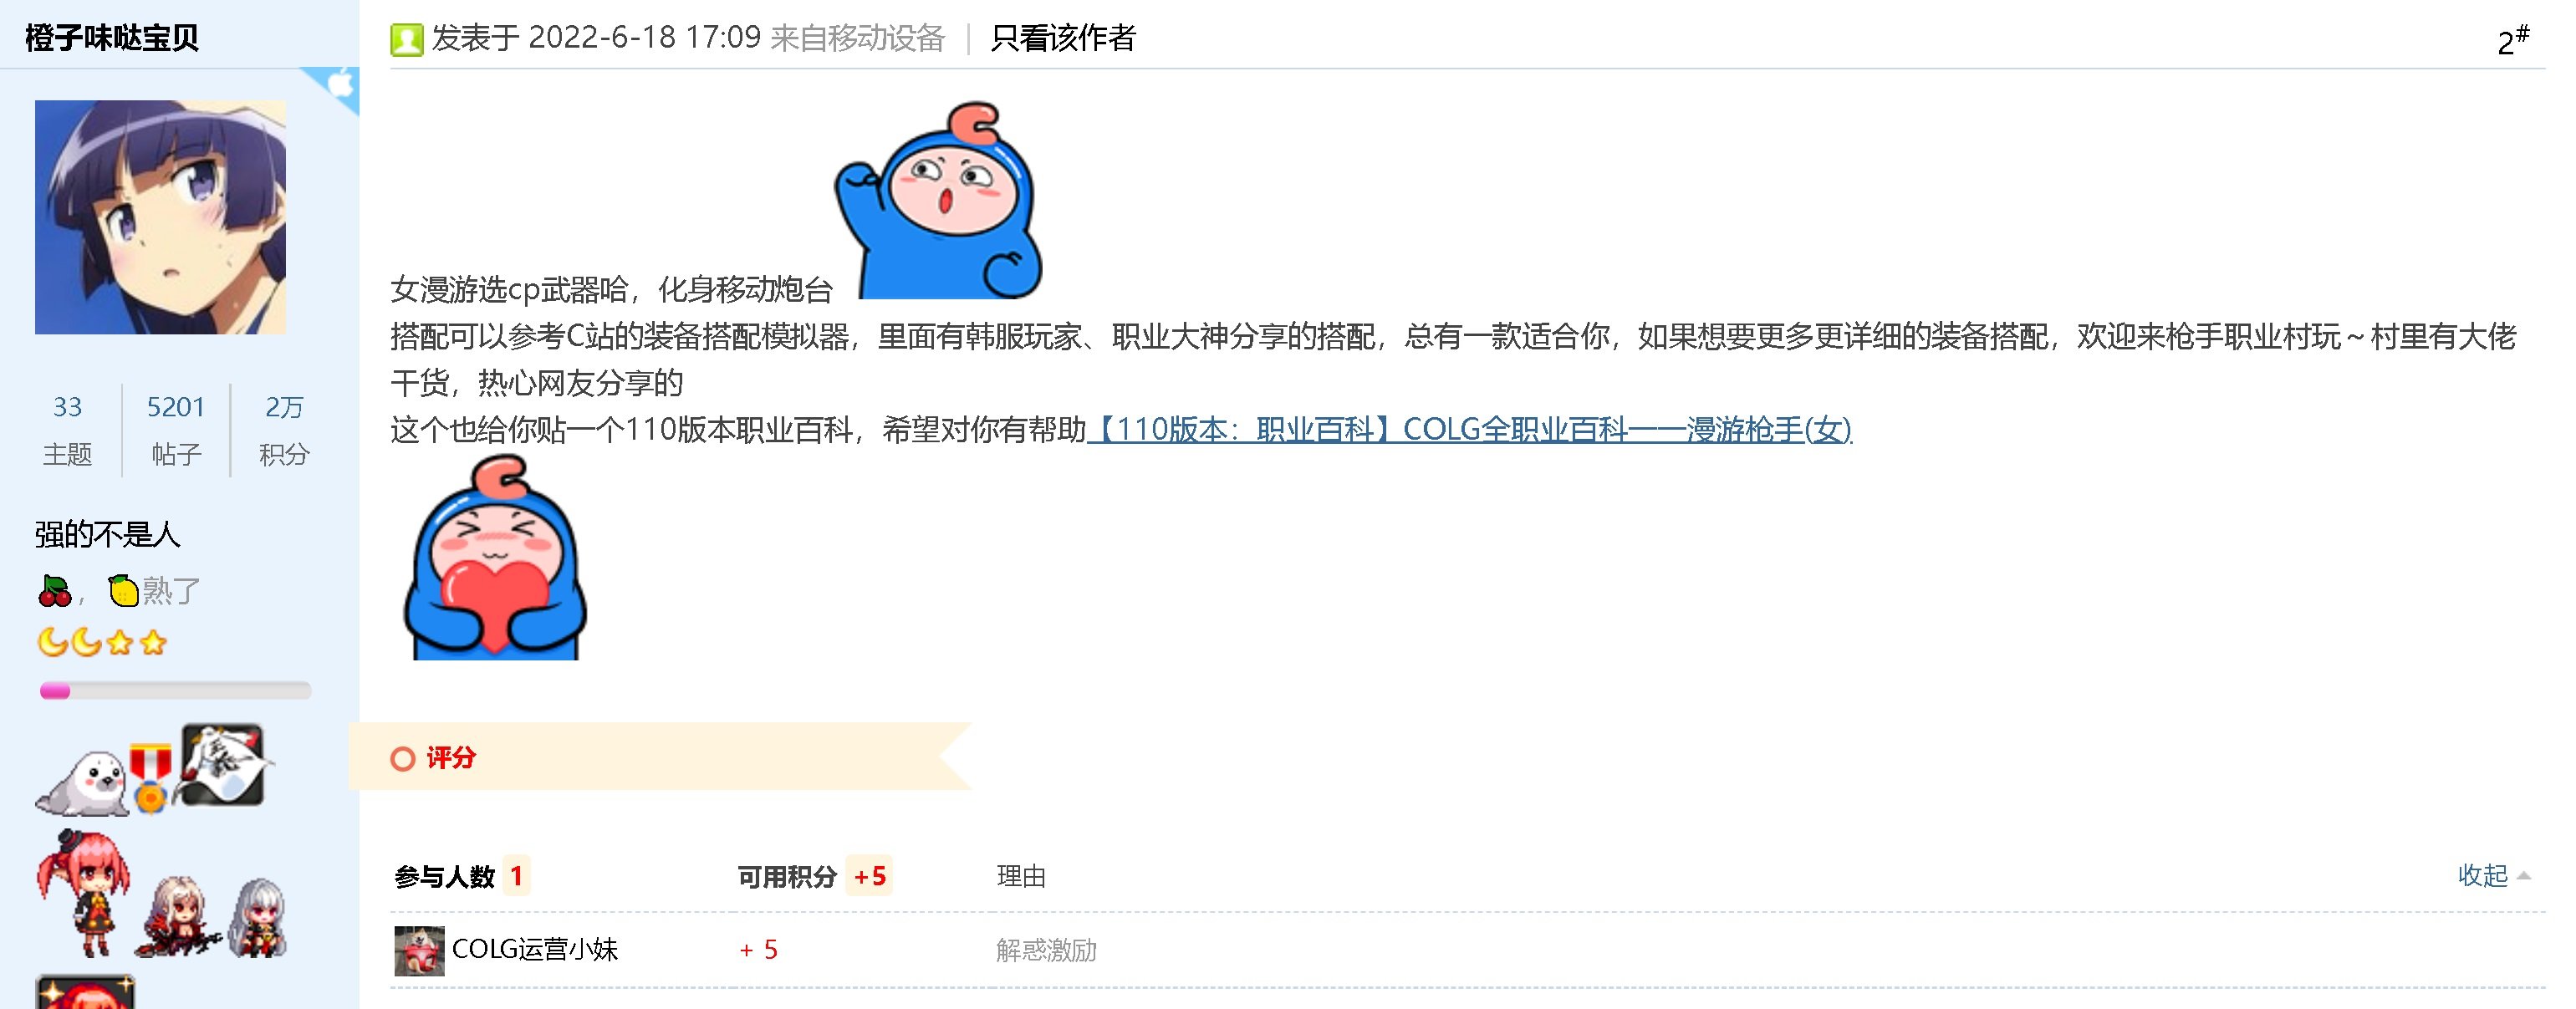The height and width of the screenshot is (1009, 2576).
Task: Filter posts with 只看该作者
Action: click(1063, 38)
